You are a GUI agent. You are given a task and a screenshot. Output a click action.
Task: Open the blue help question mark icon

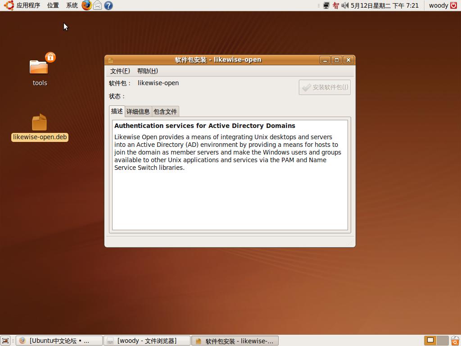pyautogui.click(x=108, y=5)
